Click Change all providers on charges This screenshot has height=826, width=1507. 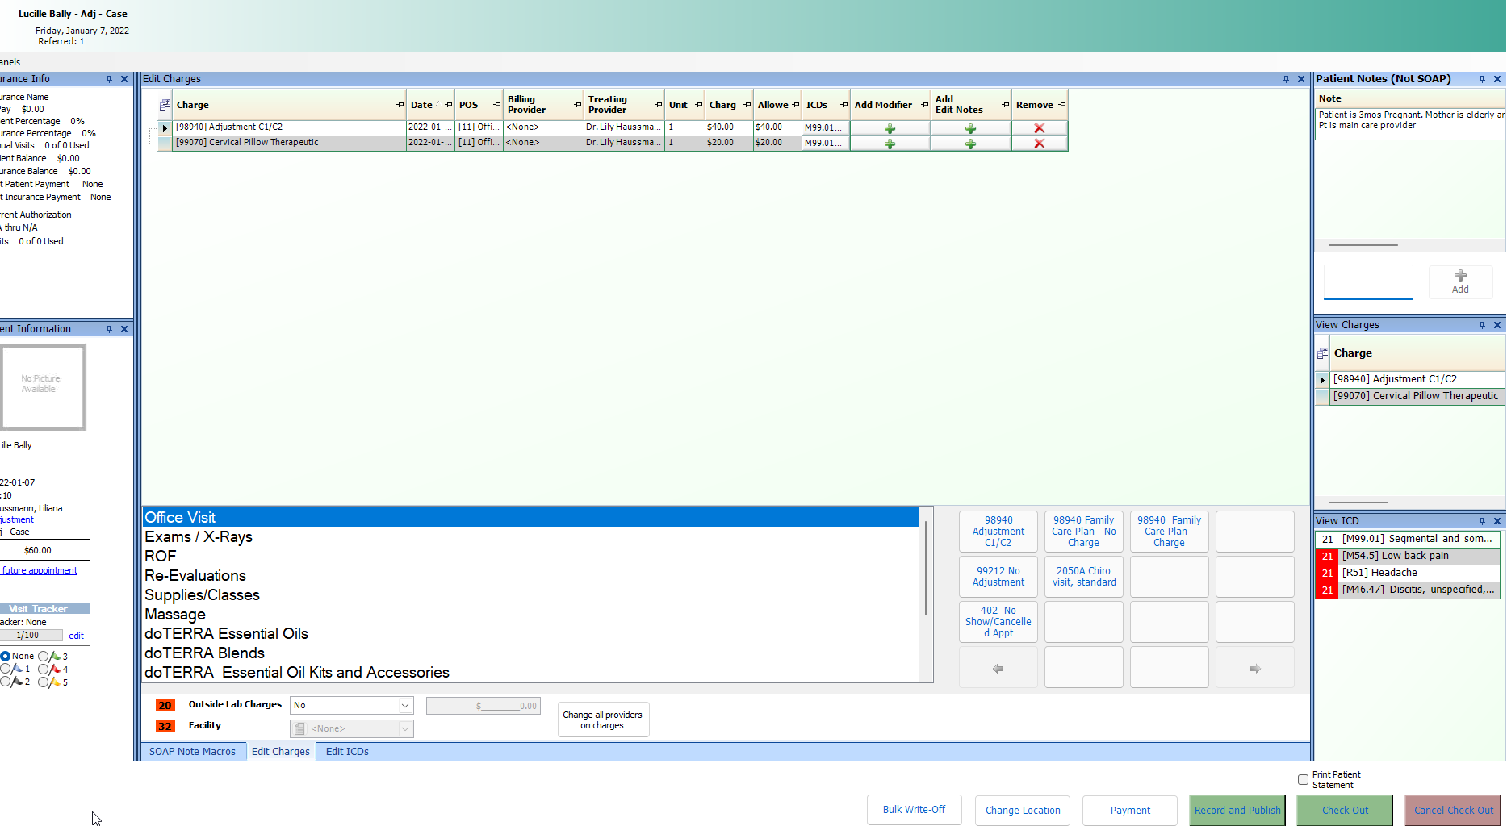[603, 719]
